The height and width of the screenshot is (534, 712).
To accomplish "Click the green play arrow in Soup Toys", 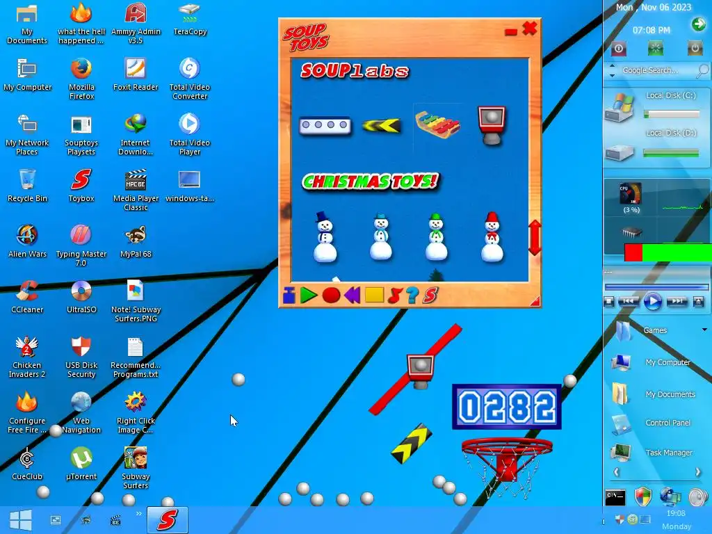I will click(309, 296).
